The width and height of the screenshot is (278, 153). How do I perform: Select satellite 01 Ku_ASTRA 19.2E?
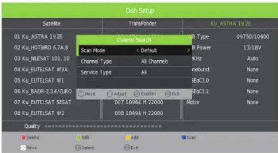pyautogui.click(x=38, y=37)
